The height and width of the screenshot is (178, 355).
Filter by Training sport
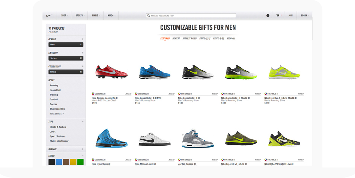(54, 95)
